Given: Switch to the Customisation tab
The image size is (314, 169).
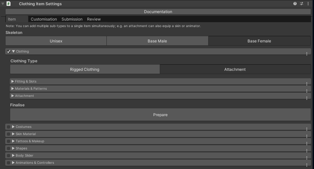Looking at the screenshot, I should [44, 19].
